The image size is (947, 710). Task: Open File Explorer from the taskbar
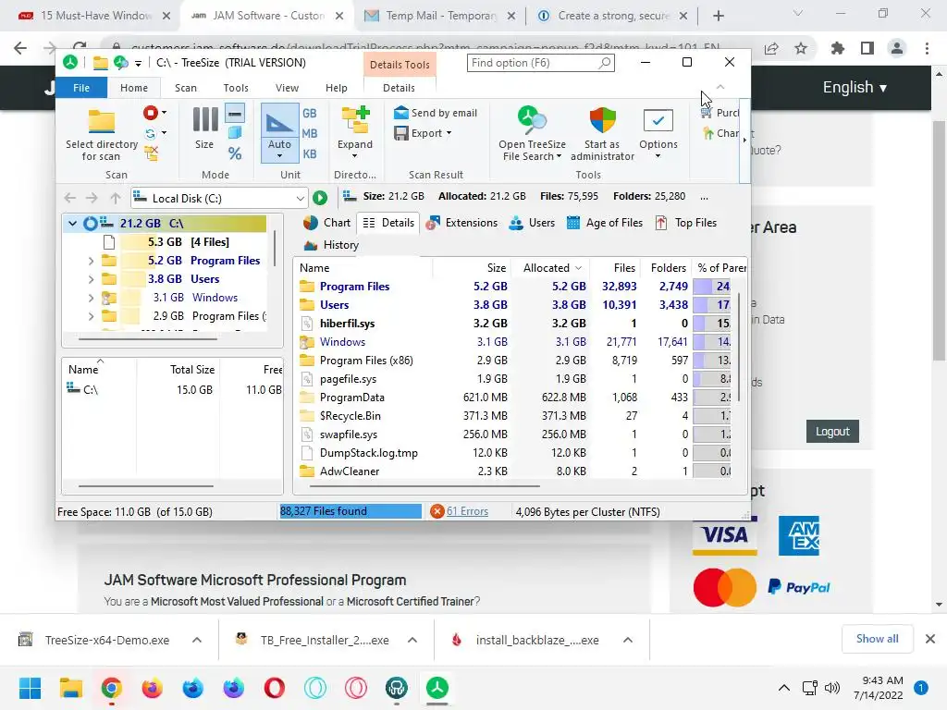[x=70, y=688]
